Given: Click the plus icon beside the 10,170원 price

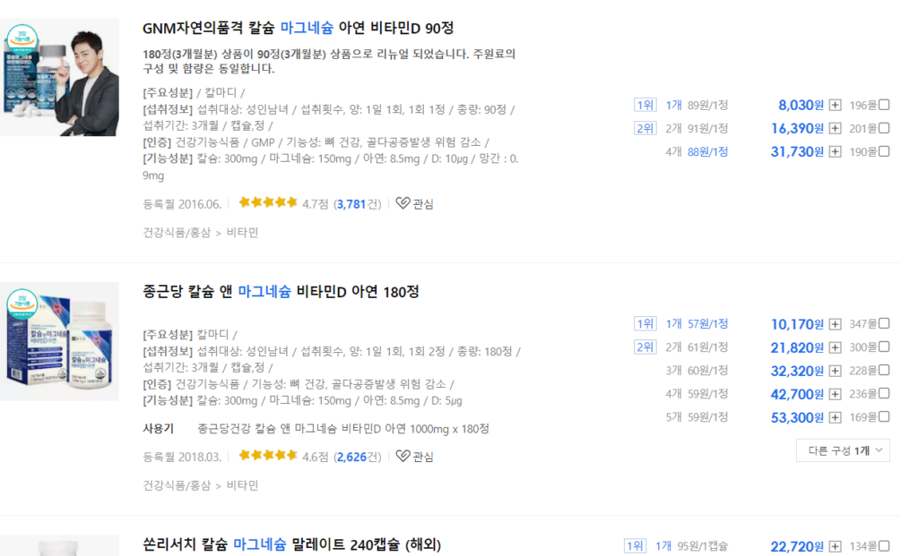Looking at the screenshot, I should click(x=836, y=324).
